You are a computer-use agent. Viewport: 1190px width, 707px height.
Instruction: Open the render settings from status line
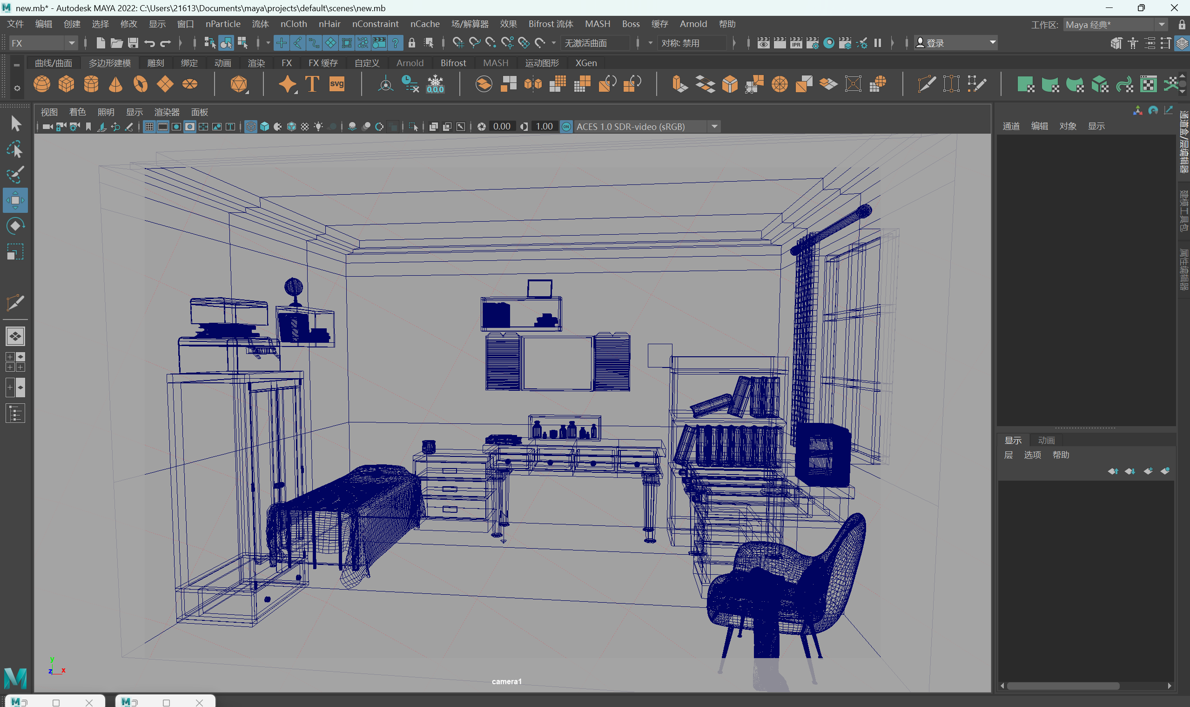point(813,43)
